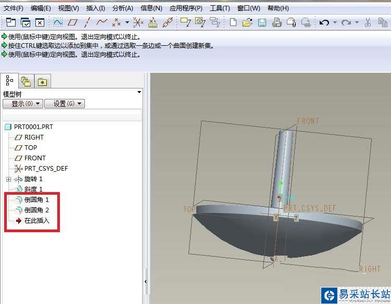391x304 pixels.
Task: Open the 工具(T) menu
Action: (220, 8)
